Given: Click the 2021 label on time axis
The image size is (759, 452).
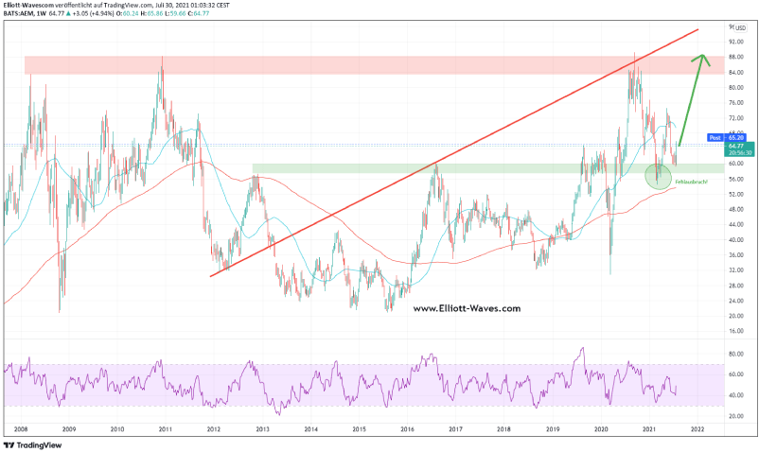Looking at the screenshot, I should pyautogui.click(x=649, y=428).
